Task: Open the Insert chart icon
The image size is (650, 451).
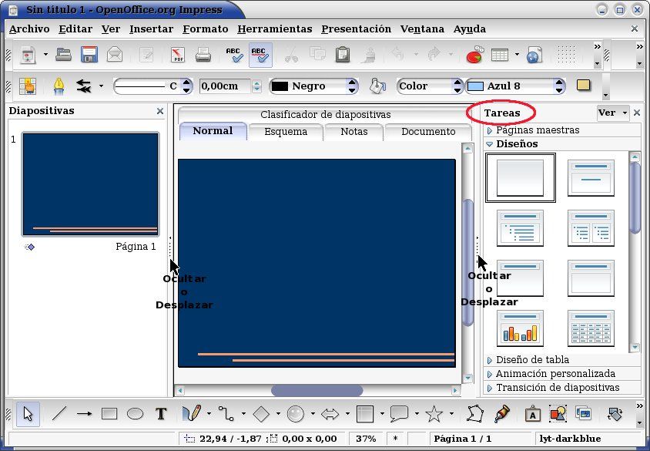Action: (474, 55)
